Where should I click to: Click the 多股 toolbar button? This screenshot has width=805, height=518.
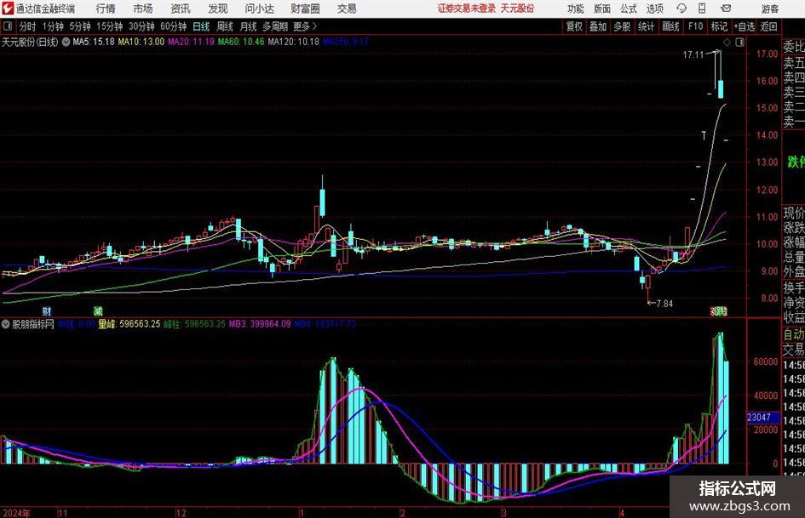[622, 26]
